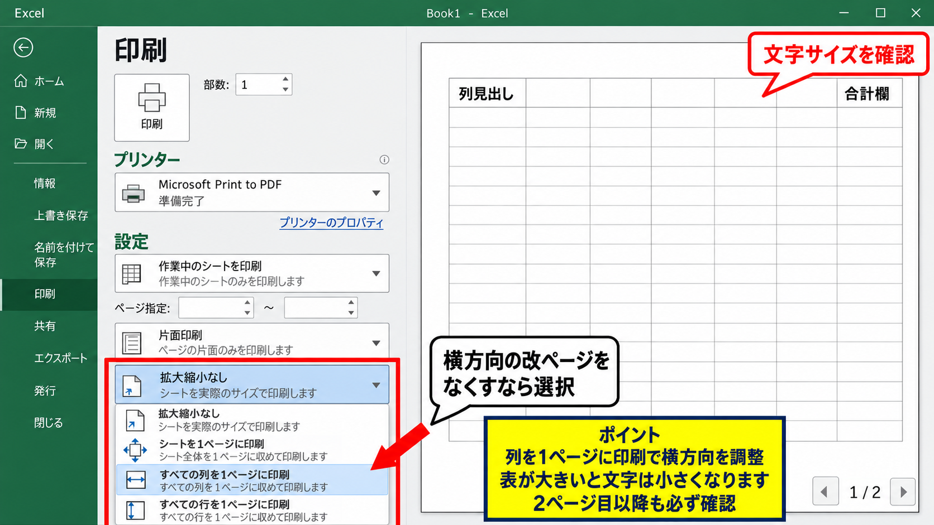Click the worksheet grid icon in 設定
The height and width of the screenshot is (525, 934).
[132, 273]
